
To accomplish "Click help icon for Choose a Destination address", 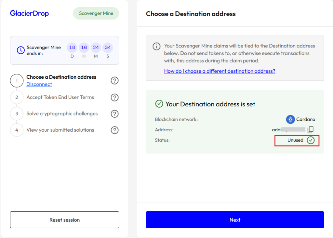I will [114, 81].
